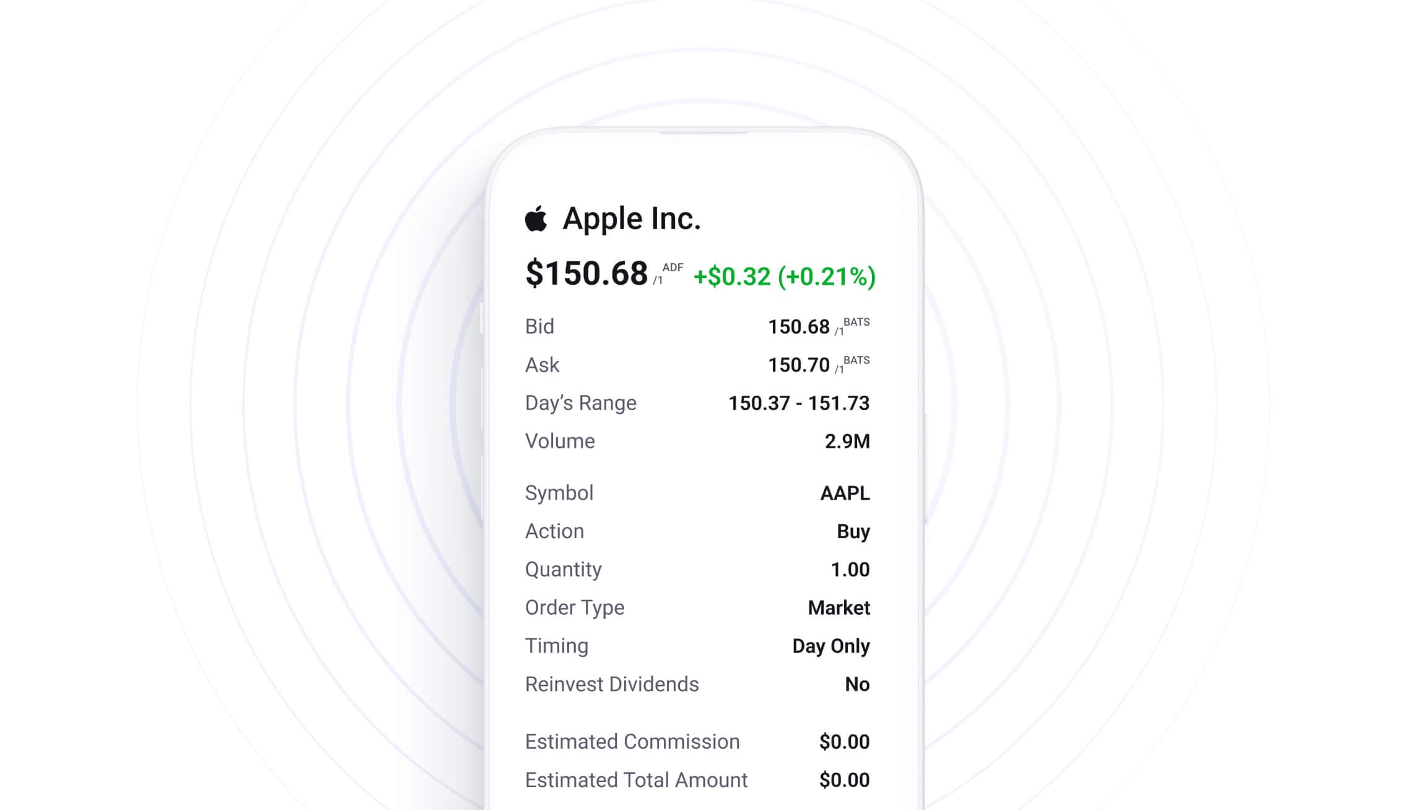Viewport: 1407px width, 810px height.
Task: Open the Market order type selector
Action: pyautogui.click(x=839, y=608)
